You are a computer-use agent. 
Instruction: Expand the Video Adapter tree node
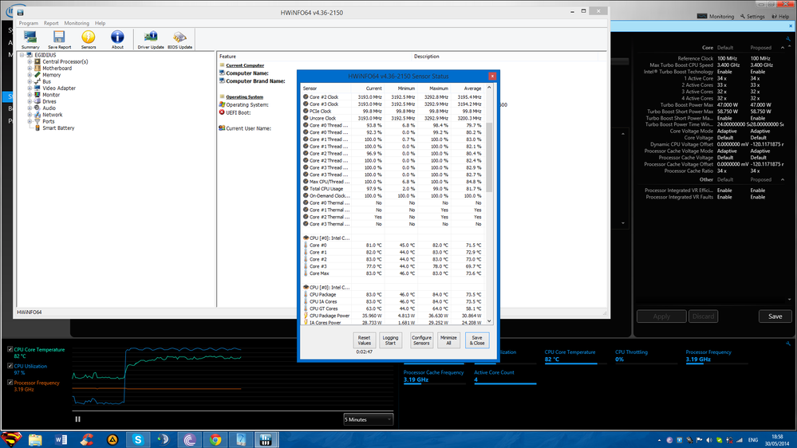coord(30,88)
